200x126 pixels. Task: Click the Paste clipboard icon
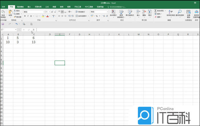pyautogui.click(x=10, y=12)
